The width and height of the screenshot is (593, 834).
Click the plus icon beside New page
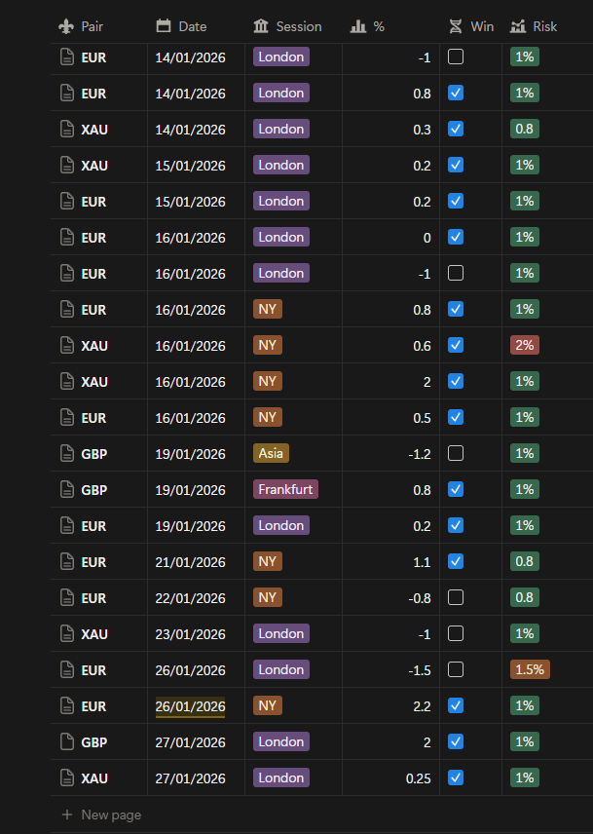(x=67, y=815)
